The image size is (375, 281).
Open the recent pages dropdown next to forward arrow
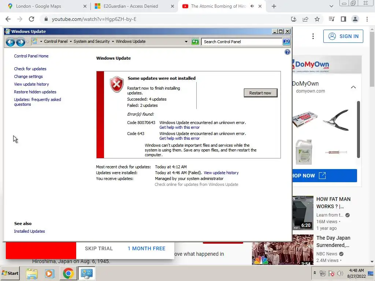[x=27, y=42]
